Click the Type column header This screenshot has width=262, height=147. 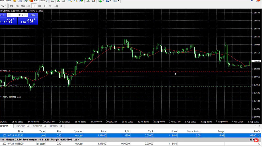pyautogui.click(x=42, y=131)
